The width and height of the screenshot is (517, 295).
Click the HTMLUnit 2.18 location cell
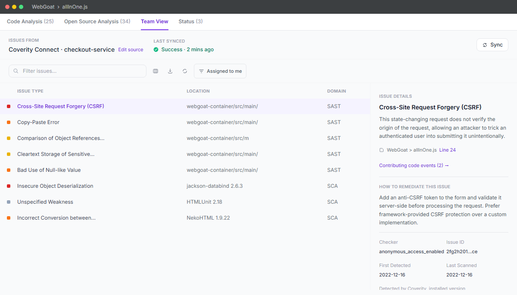pos(204,202)
